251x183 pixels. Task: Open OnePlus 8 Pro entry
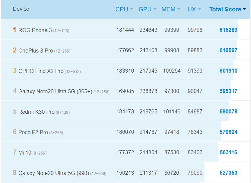(36, 51)
